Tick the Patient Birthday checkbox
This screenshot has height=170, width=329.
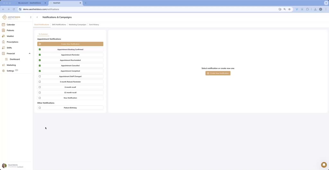click(40, 108)
